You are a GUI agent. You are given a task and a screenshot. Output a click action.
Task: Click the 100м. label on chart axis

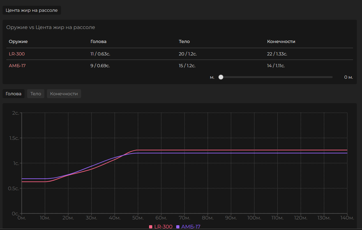tap(254, 218)
